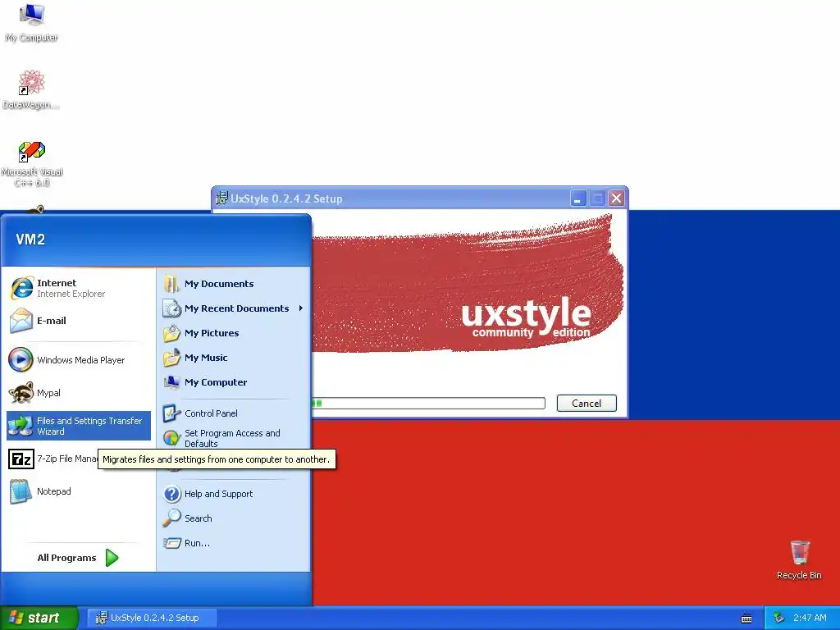This screenshot has height=630, width=840.
Task: Open Control Panel
Action: point(234,413)
